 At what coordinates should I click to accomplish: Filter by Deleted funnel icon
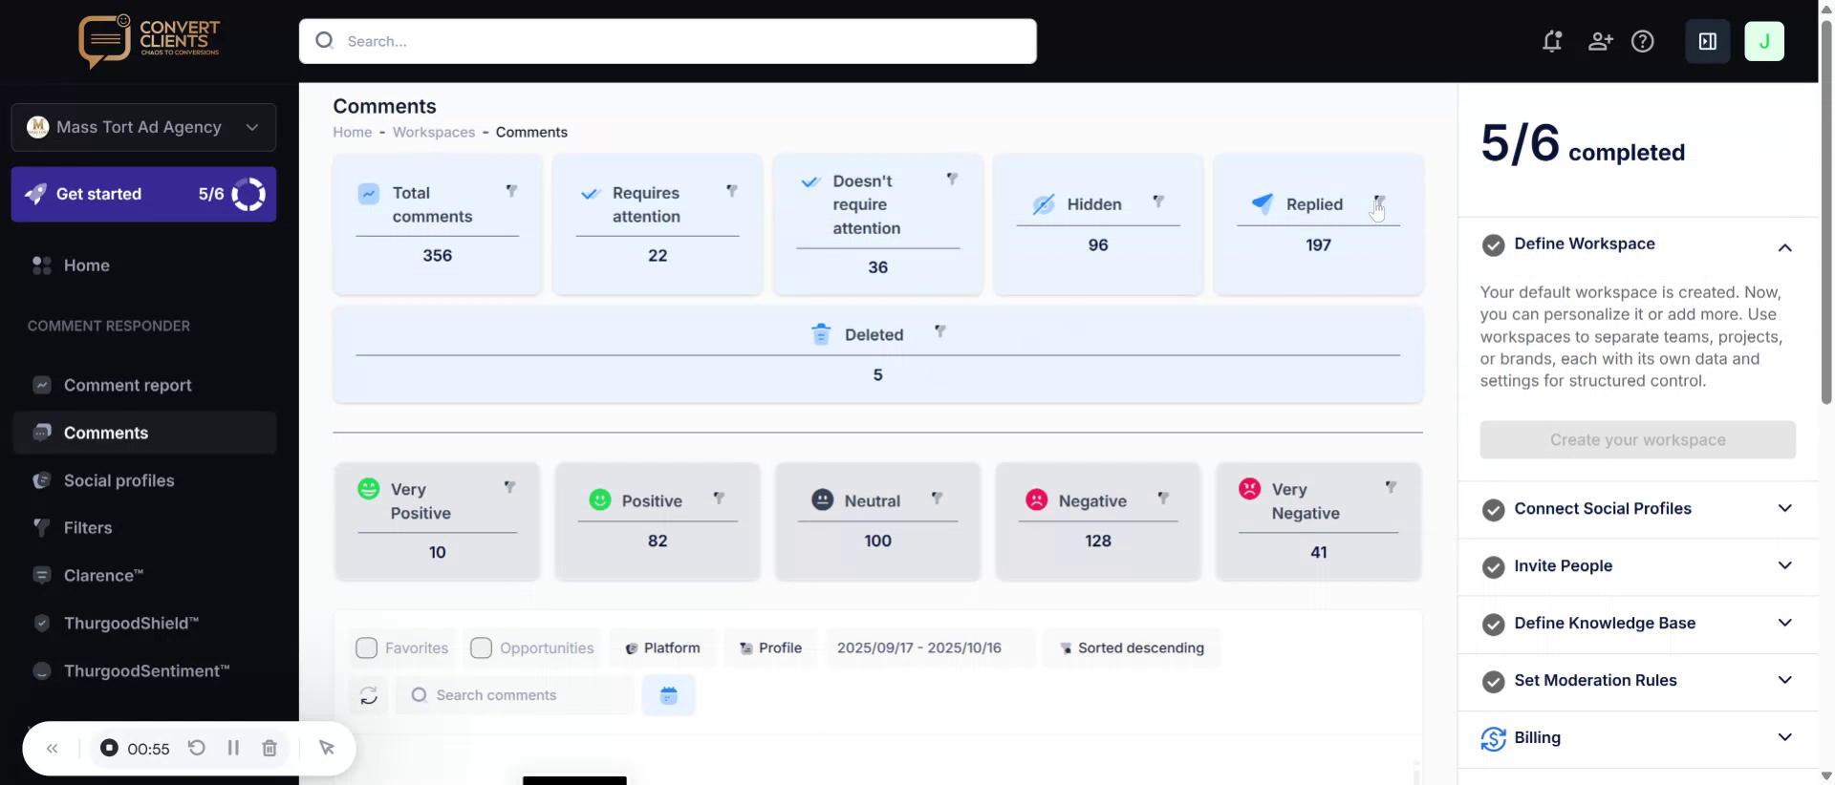click(x=939, y=331)
